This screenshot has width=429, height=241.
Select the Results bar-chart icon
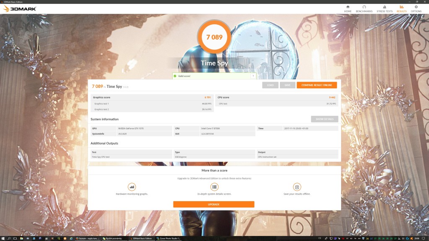click(401, 8)
